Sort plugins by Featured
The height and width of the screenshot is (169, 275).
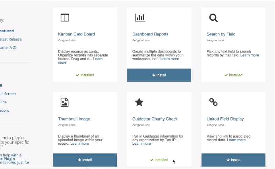(x=7, y=31)
